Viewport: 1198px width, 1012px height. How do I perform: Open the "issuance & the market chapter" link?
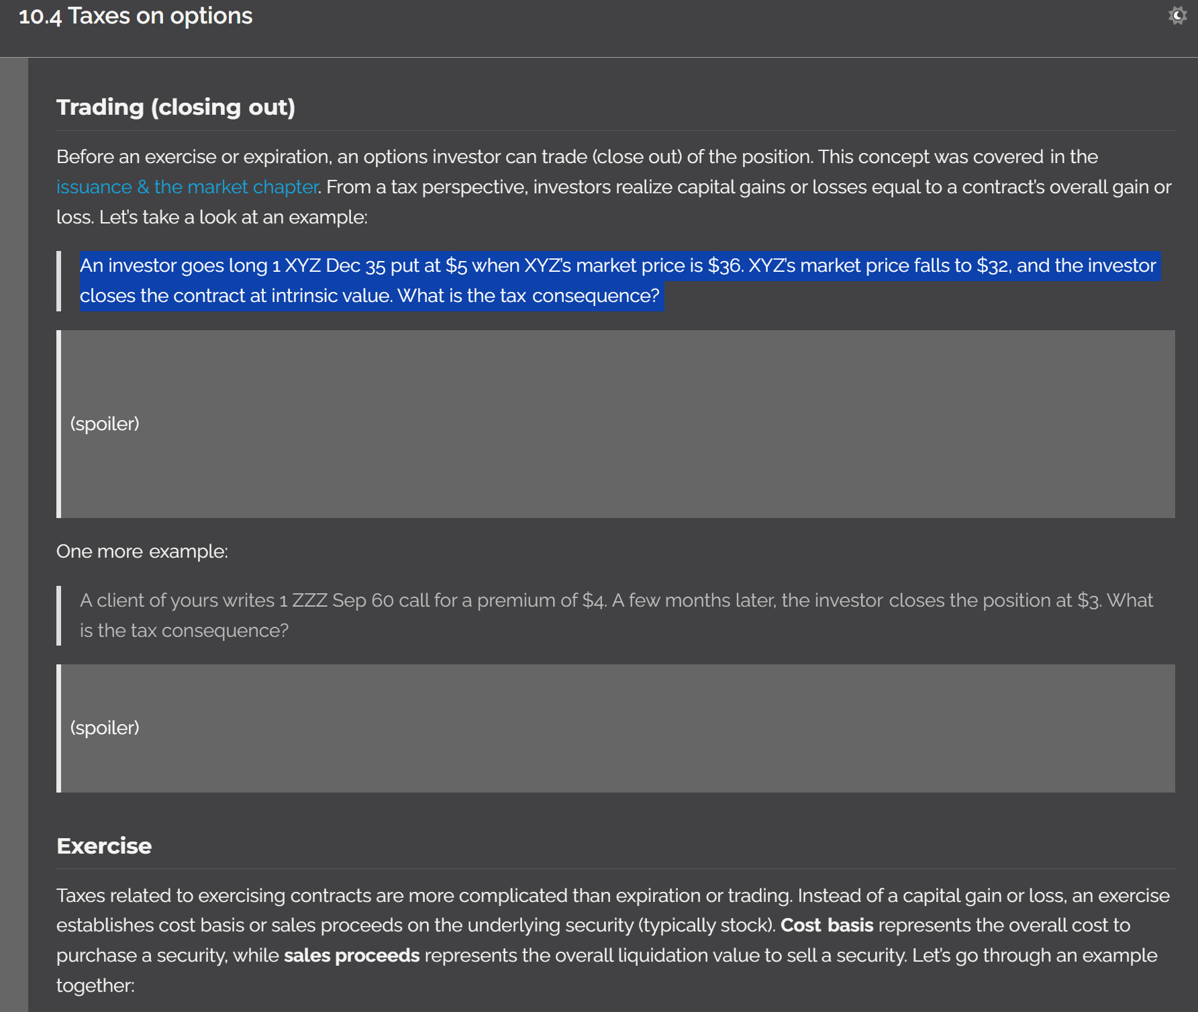point(187,187)
